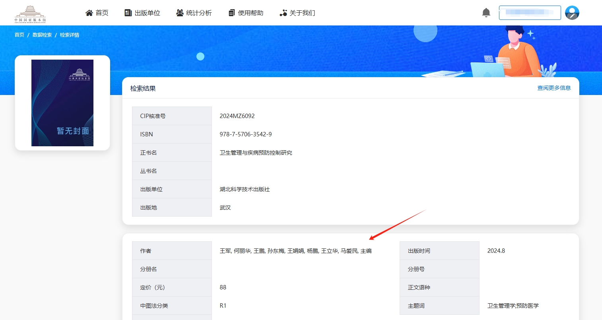This screenshot has height=320, width=602.
Task: Click the document icon beside 使用帮助
Action: tap(231, 13)
